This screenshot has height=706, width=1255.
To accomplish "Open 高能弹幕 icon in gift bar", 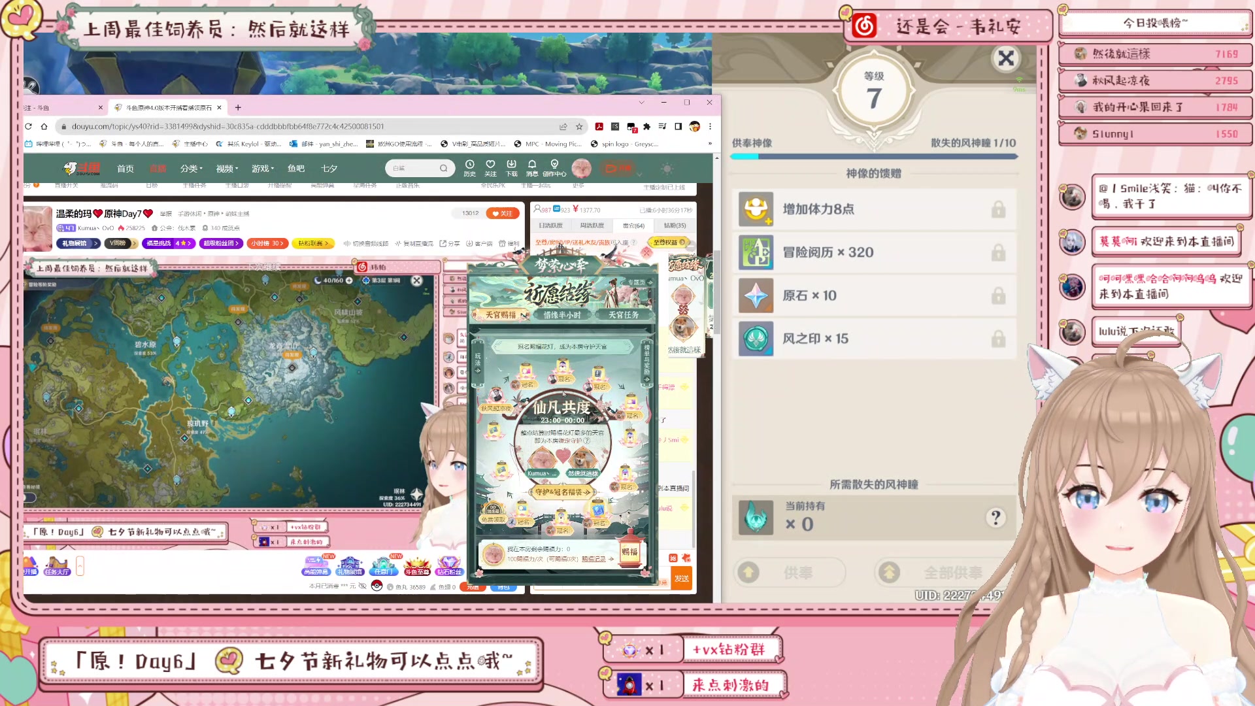I will pos(316,565).
